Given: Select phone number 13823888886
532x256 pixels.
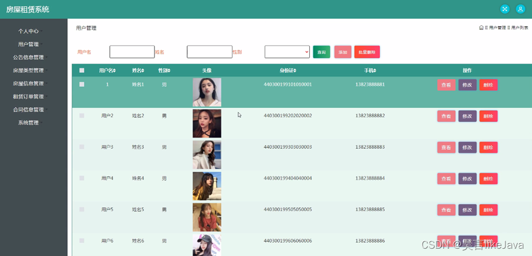Looking at the screenshot, I should 370,241.
